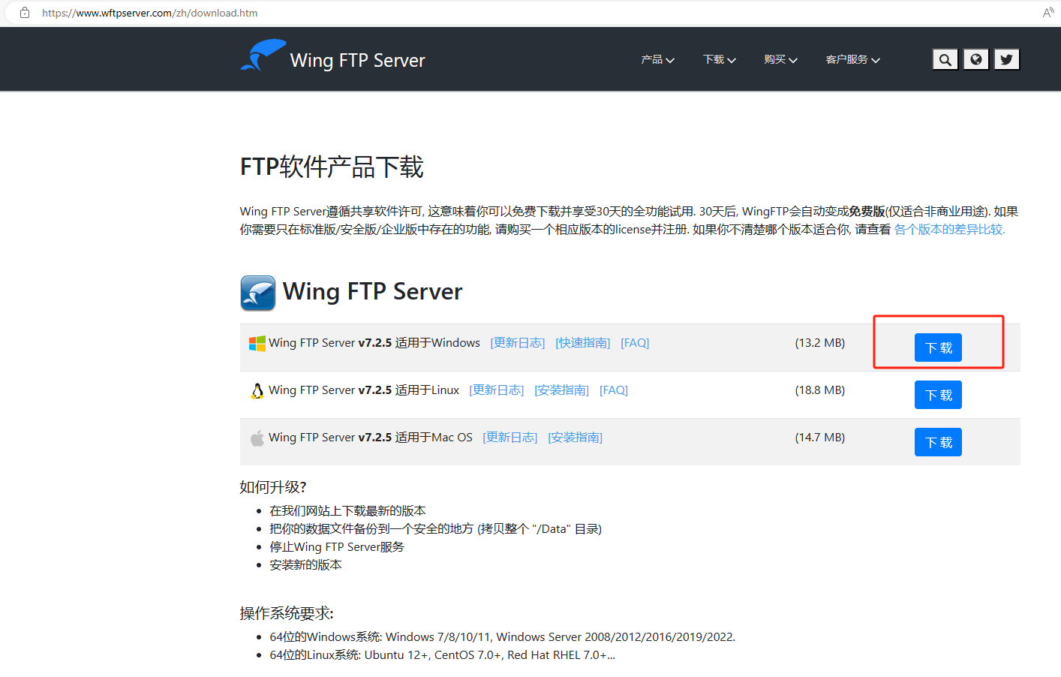Click the bullet about backing up /Data 目录

[436, 529]
